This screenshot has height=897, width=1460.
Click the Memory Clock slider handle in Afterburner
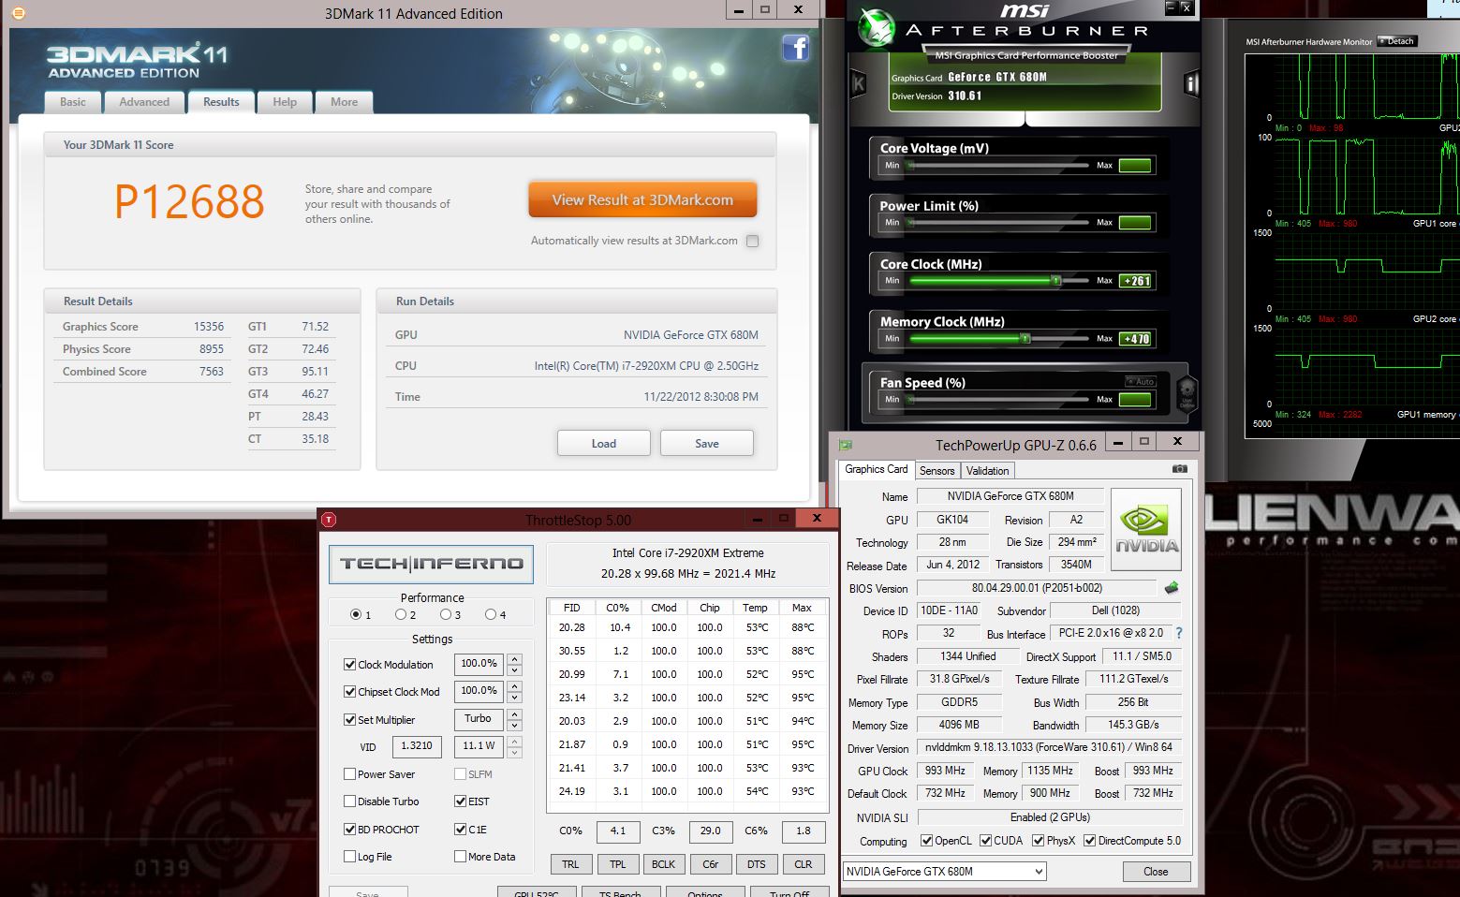tap(1025, 338)
